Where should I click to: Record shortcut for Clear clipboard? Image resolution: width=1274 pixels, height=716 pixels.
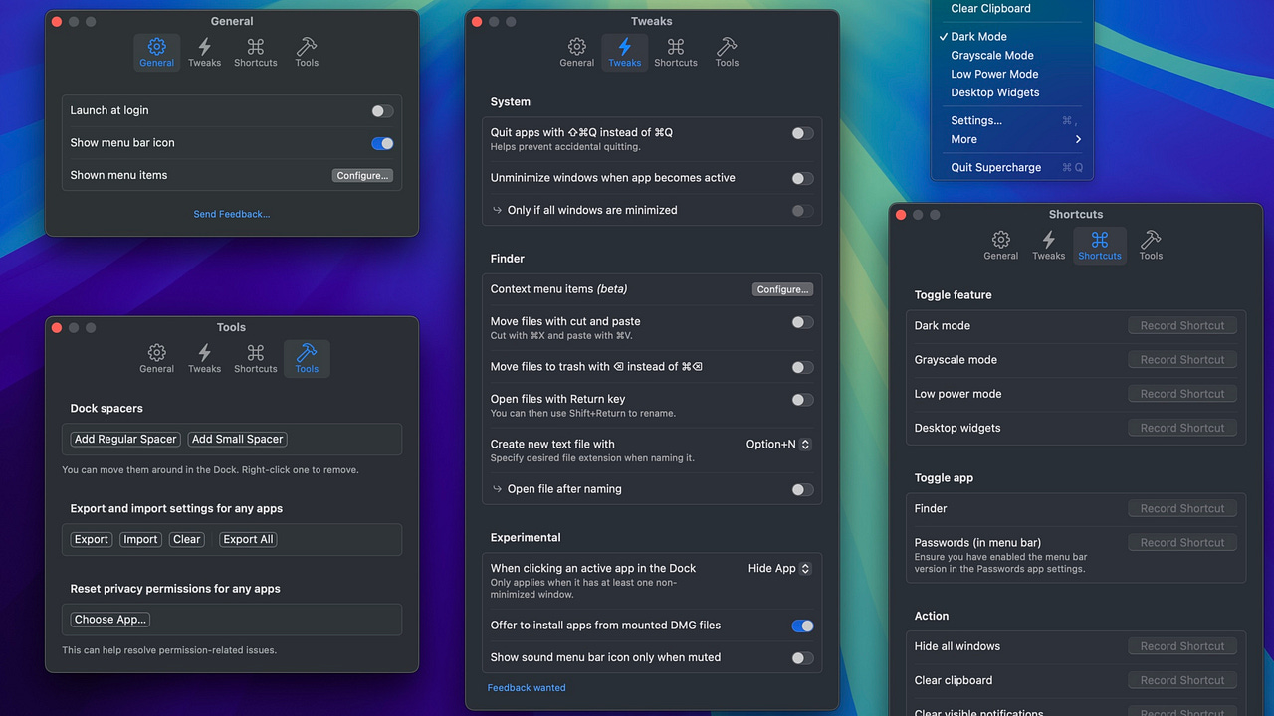click(x=1182, y=681)
